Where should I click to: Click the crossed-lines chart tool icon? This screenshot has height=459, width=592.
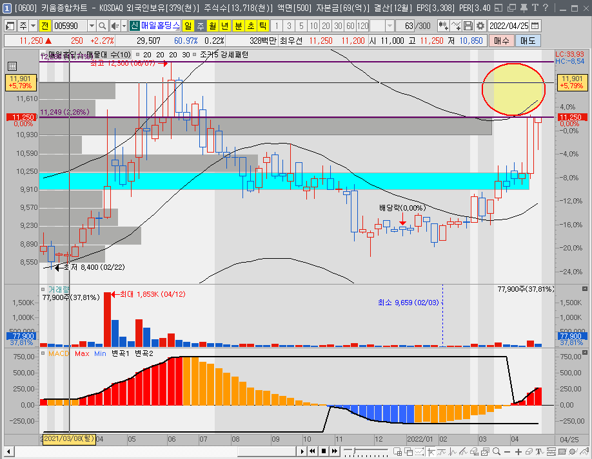coord(456,26)
